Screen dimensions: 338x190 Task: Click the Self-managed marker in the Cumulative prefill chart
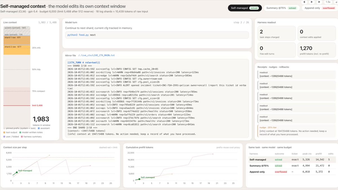pos(139,178)
